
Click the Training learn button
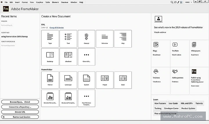click(x=158, y=108)
